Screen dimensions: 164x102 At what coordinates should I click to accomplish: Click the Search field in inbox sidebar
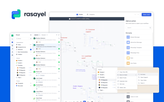(x=22, y=38)
